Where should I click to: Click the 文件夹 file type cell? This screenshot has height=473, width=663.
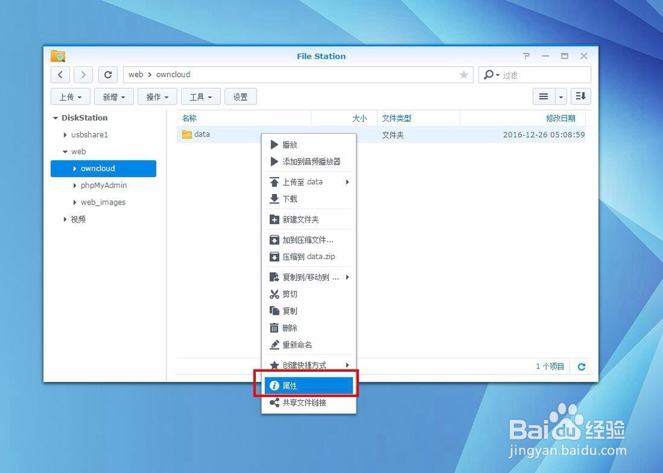tap(392, 135)
